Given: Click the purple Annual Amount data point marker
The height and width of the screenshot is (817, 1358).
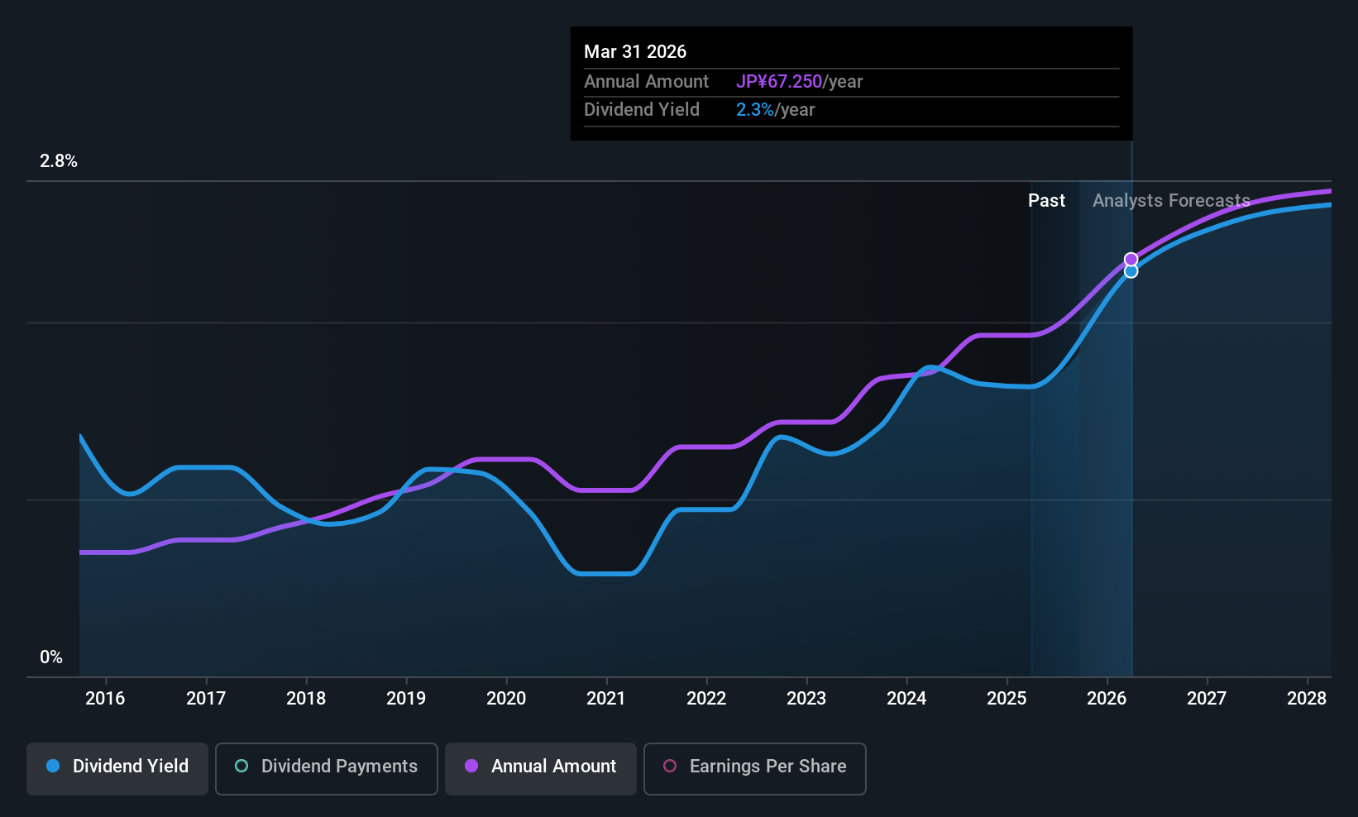Looking at the screenshot, I should tap(1131, 260).
